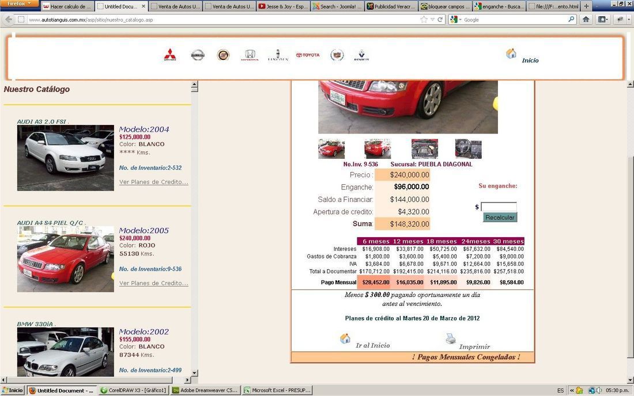Click the '12 meses' column header
This screenshot has width=634, height=396.
tap(408, 241)
